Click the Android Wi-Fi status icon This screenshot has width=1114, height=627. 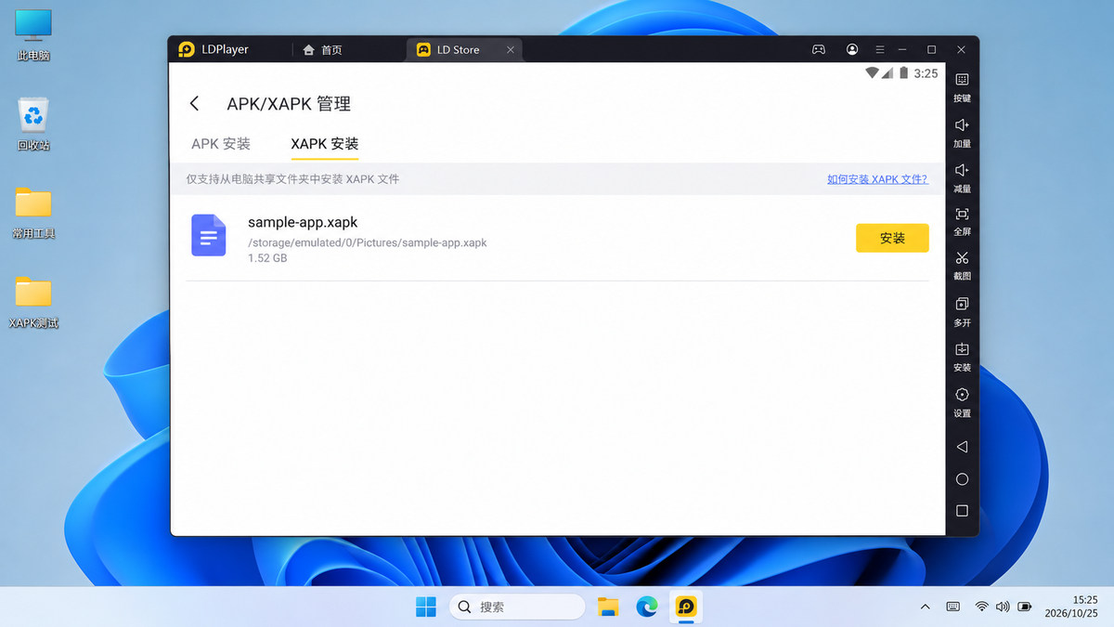(872, 72)
